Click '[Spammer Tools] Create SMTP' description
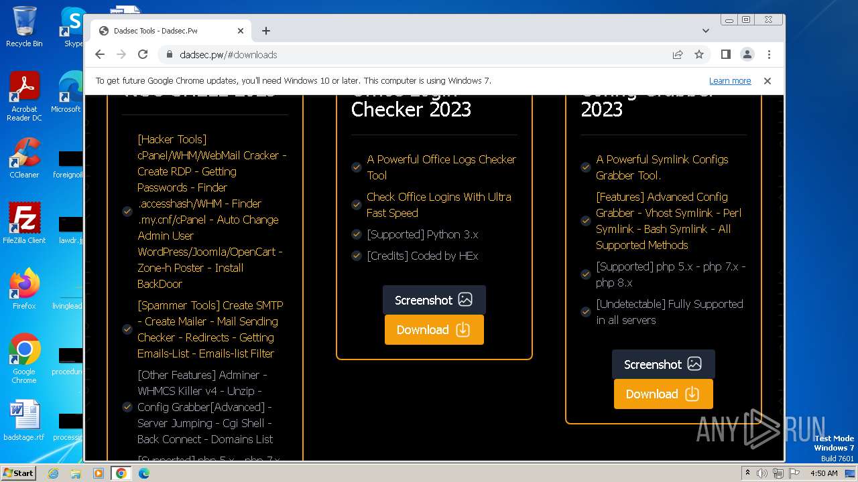The image size is (858, 482). coord(210,329)
